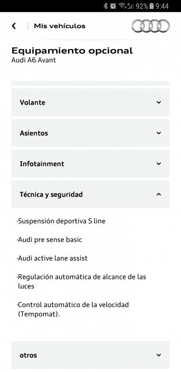
Task: Tap Audi active lane assist item
Action: (52, 258)
